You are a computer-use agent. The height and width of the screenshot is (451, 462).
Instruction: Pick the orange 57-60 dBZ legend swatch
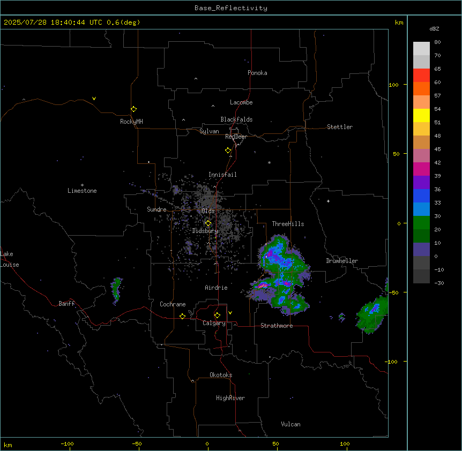click(x=421, y=88)
